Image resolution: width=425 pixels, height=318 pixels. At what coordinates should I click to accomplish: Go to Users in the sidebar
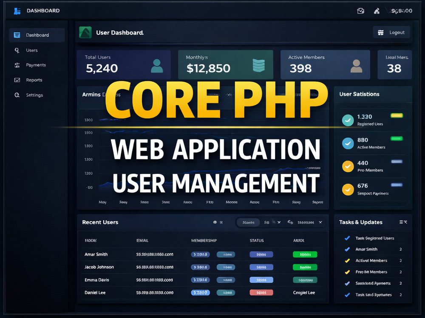coord(32,50)
